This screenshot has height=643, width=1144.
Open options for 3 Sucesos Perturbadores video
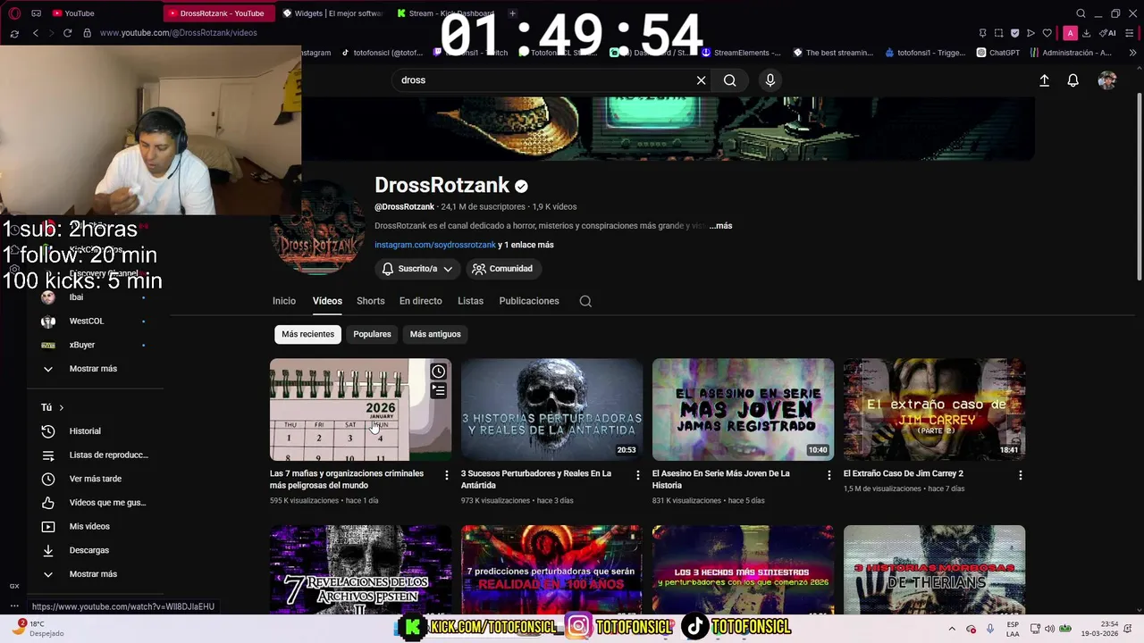637,475
